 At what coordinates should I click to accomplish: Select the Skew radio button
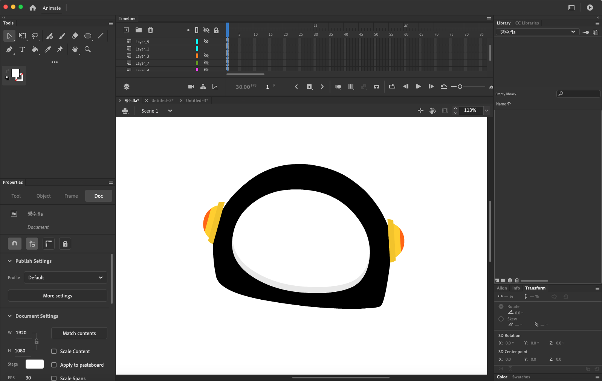coord(501,319)
